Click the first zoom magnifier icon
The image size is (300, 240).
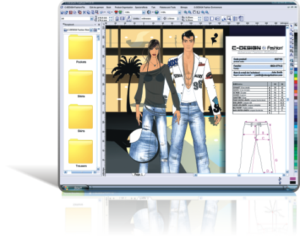(186, 12)
